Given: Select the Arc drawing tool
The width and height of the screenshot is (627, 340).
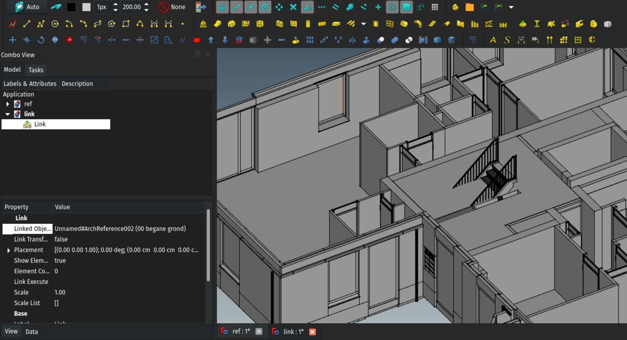Looking at the screenshot, I should tap(69, 24).
